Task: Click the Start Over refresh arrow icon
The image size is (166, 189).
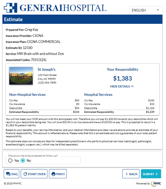Action: pos(25,174)
